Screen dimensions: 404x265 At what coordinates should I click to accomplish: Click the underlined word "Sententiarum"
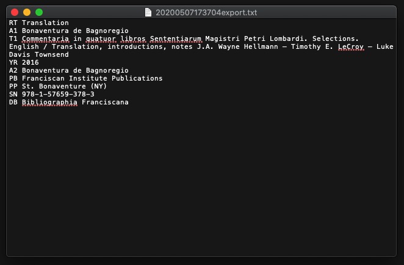point(176,38)
